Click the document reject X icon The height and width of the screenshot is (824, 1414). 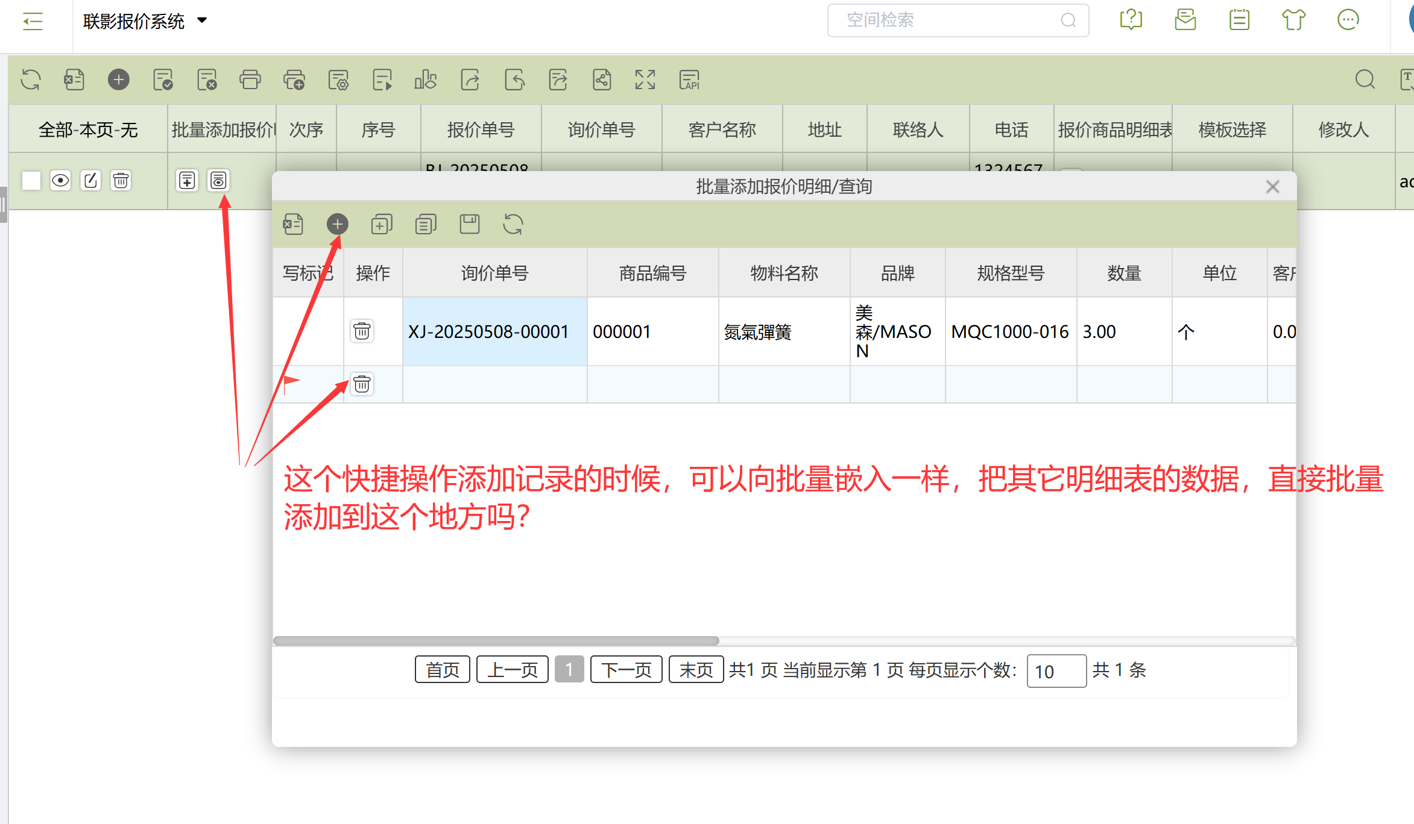point(207,80)
